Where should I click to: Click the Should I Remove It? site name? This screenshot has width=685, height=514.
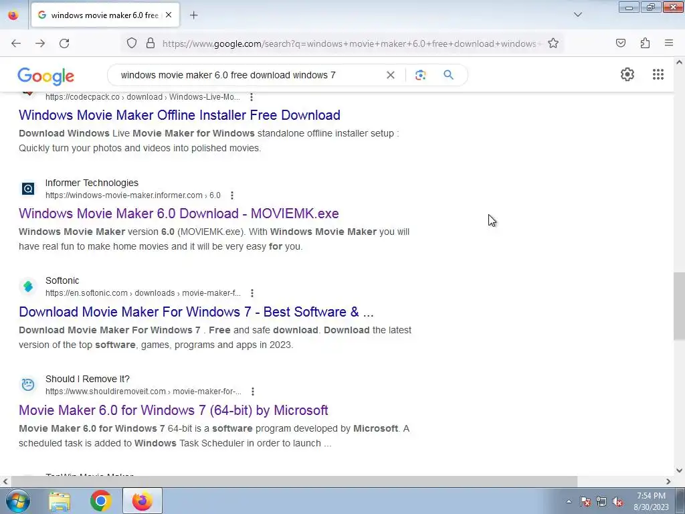(88, 379)
